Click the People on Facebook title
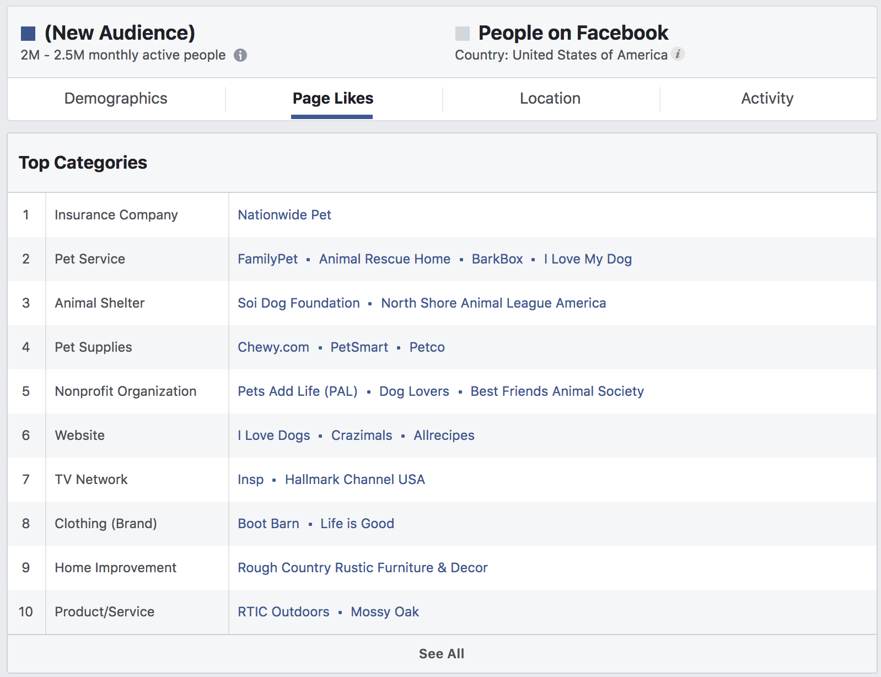The height and width of the screenshot is (677, 881). pos(573,33)
